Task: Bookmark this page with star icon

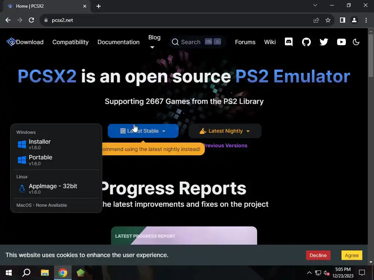Action: tap(328, 20)
